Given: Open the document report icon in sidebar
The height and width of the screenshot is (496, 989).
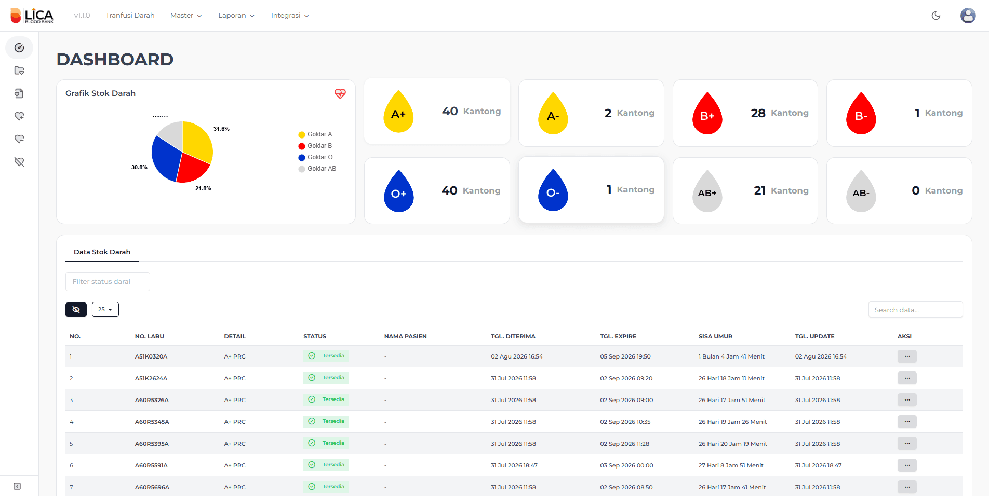Looking at the screenshot, I should click(x=19, y=93).
